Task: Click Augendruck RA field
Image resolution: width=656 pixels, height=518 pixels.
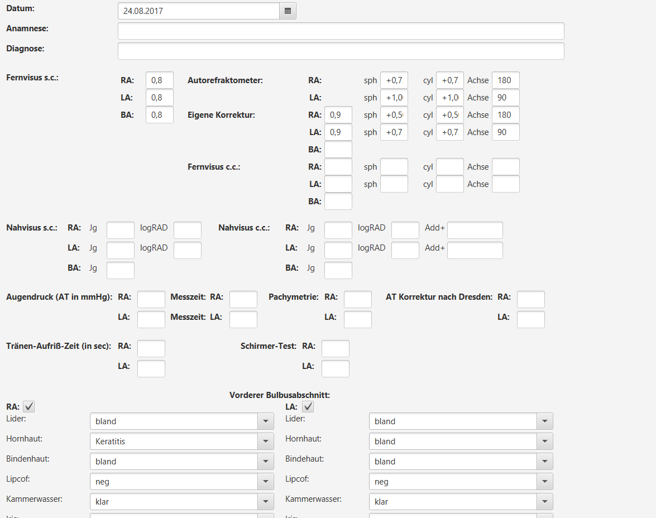Action: click(151, 300)
